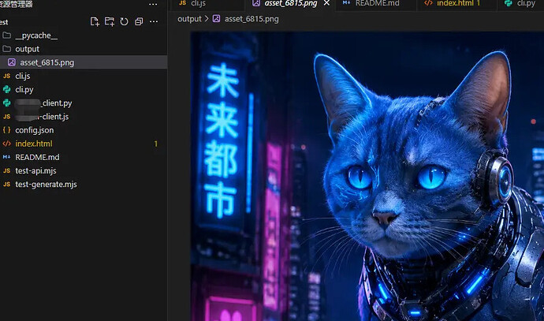Click the New Folder icon in explorer header
Image resolution: width=544 pixels, height=321 pixels.
click(x=110, y=21)
